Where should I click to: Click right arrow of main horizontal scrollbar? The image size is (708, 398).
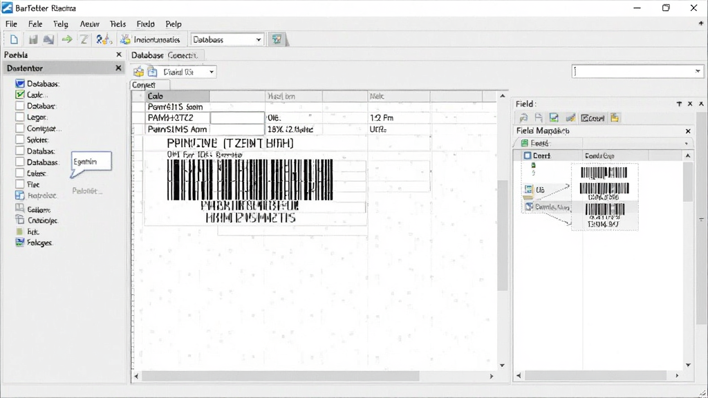[492, 376]
